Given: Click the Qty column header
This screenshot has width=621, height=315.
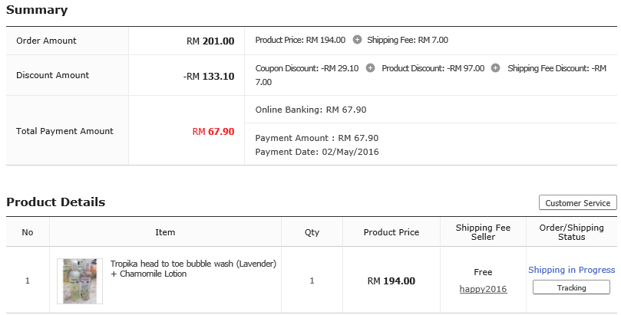Looking at the screenshot, I should [x=312, y=232].
